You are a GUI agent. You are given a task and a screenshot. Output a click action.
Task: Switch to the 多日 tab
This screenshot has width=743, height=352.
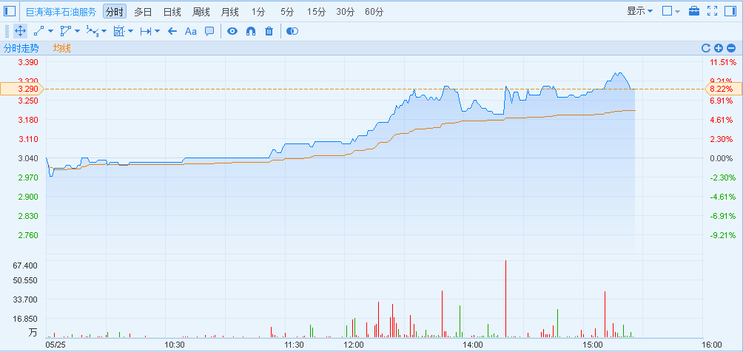tap(143, 12)
